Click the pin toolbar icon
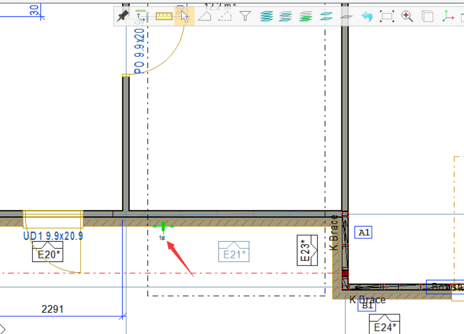 (123, 16)
